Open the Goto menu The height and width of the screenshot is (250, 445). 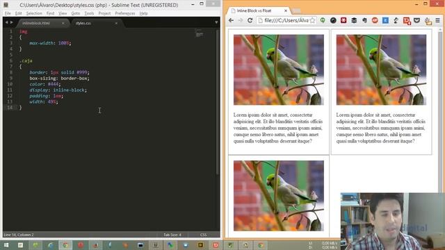(76, 13)
